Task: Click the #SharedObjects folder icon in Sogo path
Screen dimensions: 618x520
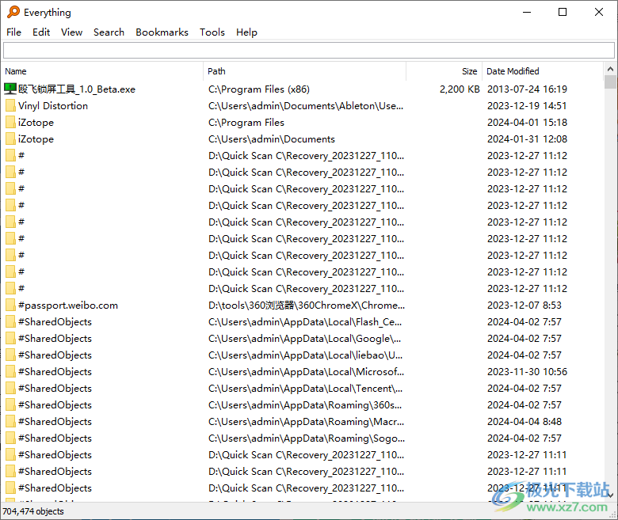Action: 10,438
